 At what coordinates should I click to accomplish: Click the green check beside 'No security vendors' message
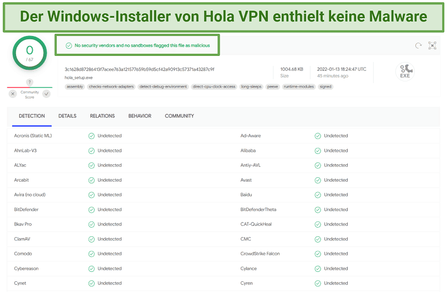click(x=69, y=45)
